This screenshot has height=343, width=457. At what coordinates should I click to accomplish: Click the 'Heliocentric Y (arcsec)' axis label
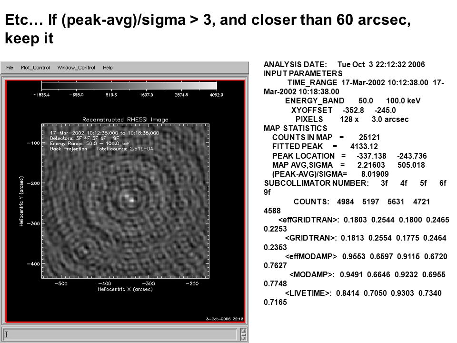[21, 201]
